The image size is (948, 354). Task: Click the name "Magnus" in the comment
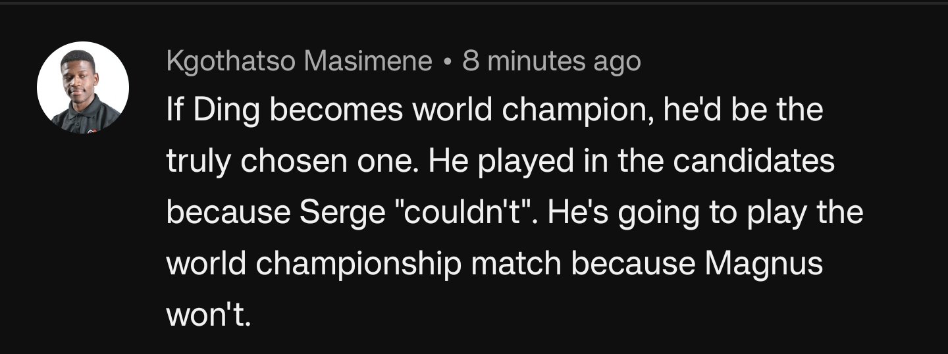tap(764, 264)
